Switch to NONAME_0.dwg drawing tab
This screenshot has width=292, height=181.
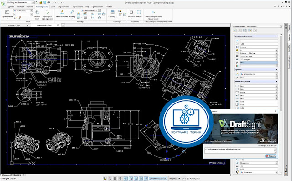click(x=14, y=25)
